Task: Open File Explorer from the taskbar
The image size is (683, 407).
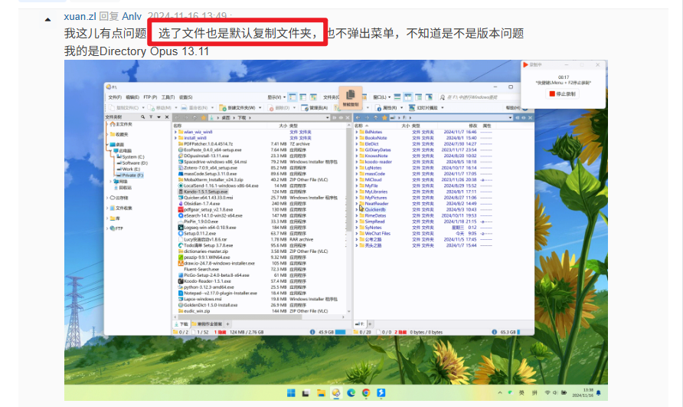Action: [321, 393]
